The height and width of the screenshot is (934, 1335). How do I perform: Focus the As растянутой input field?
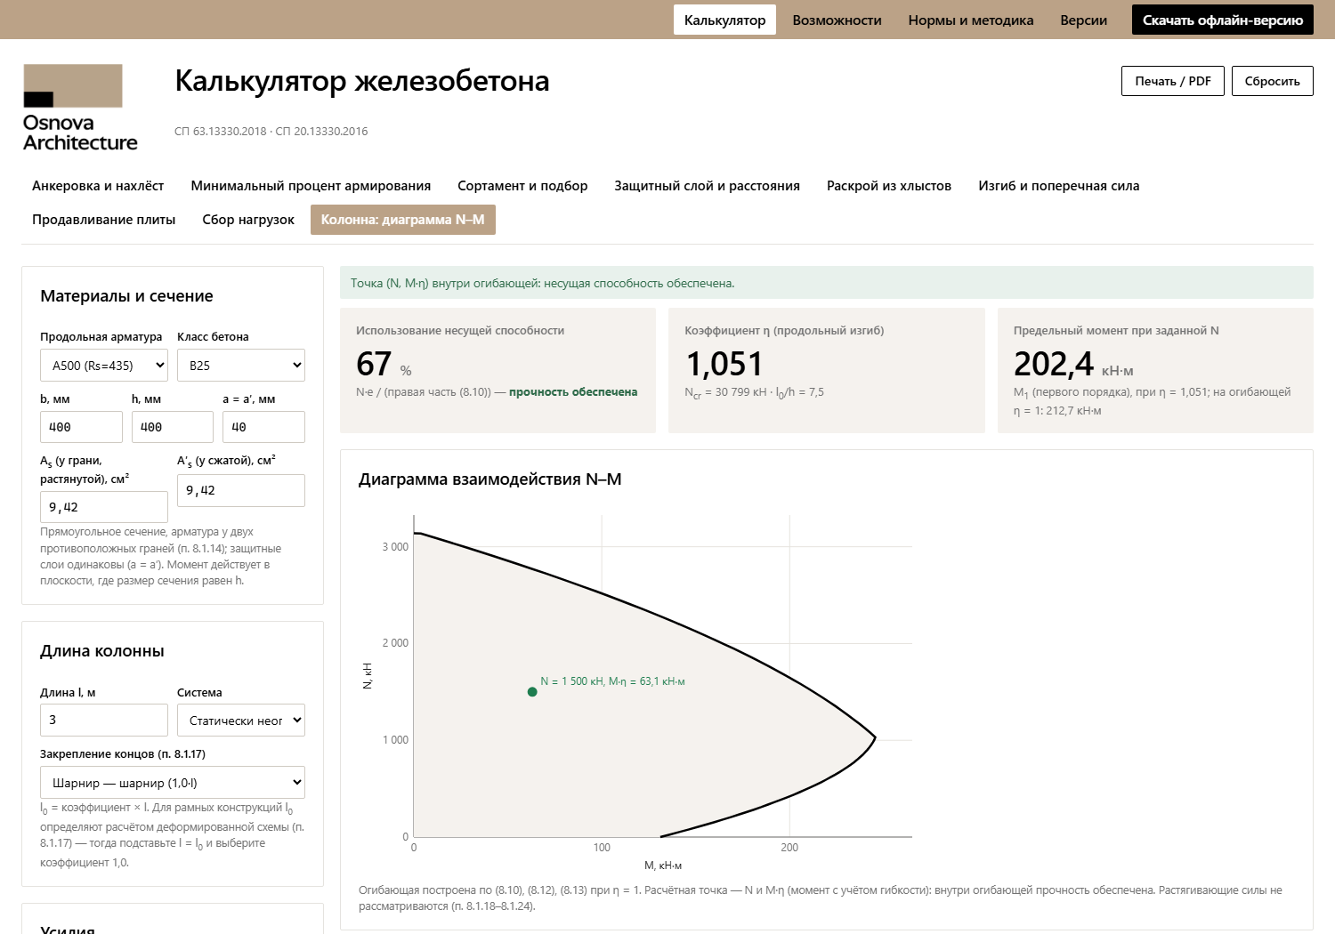[104, 507]
